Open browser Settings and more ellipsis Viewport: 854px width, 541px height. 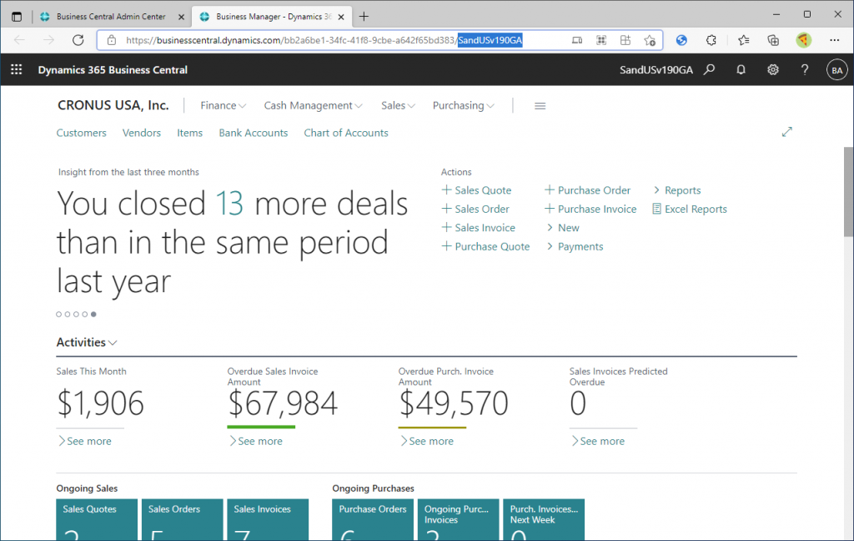pos(834,40)
